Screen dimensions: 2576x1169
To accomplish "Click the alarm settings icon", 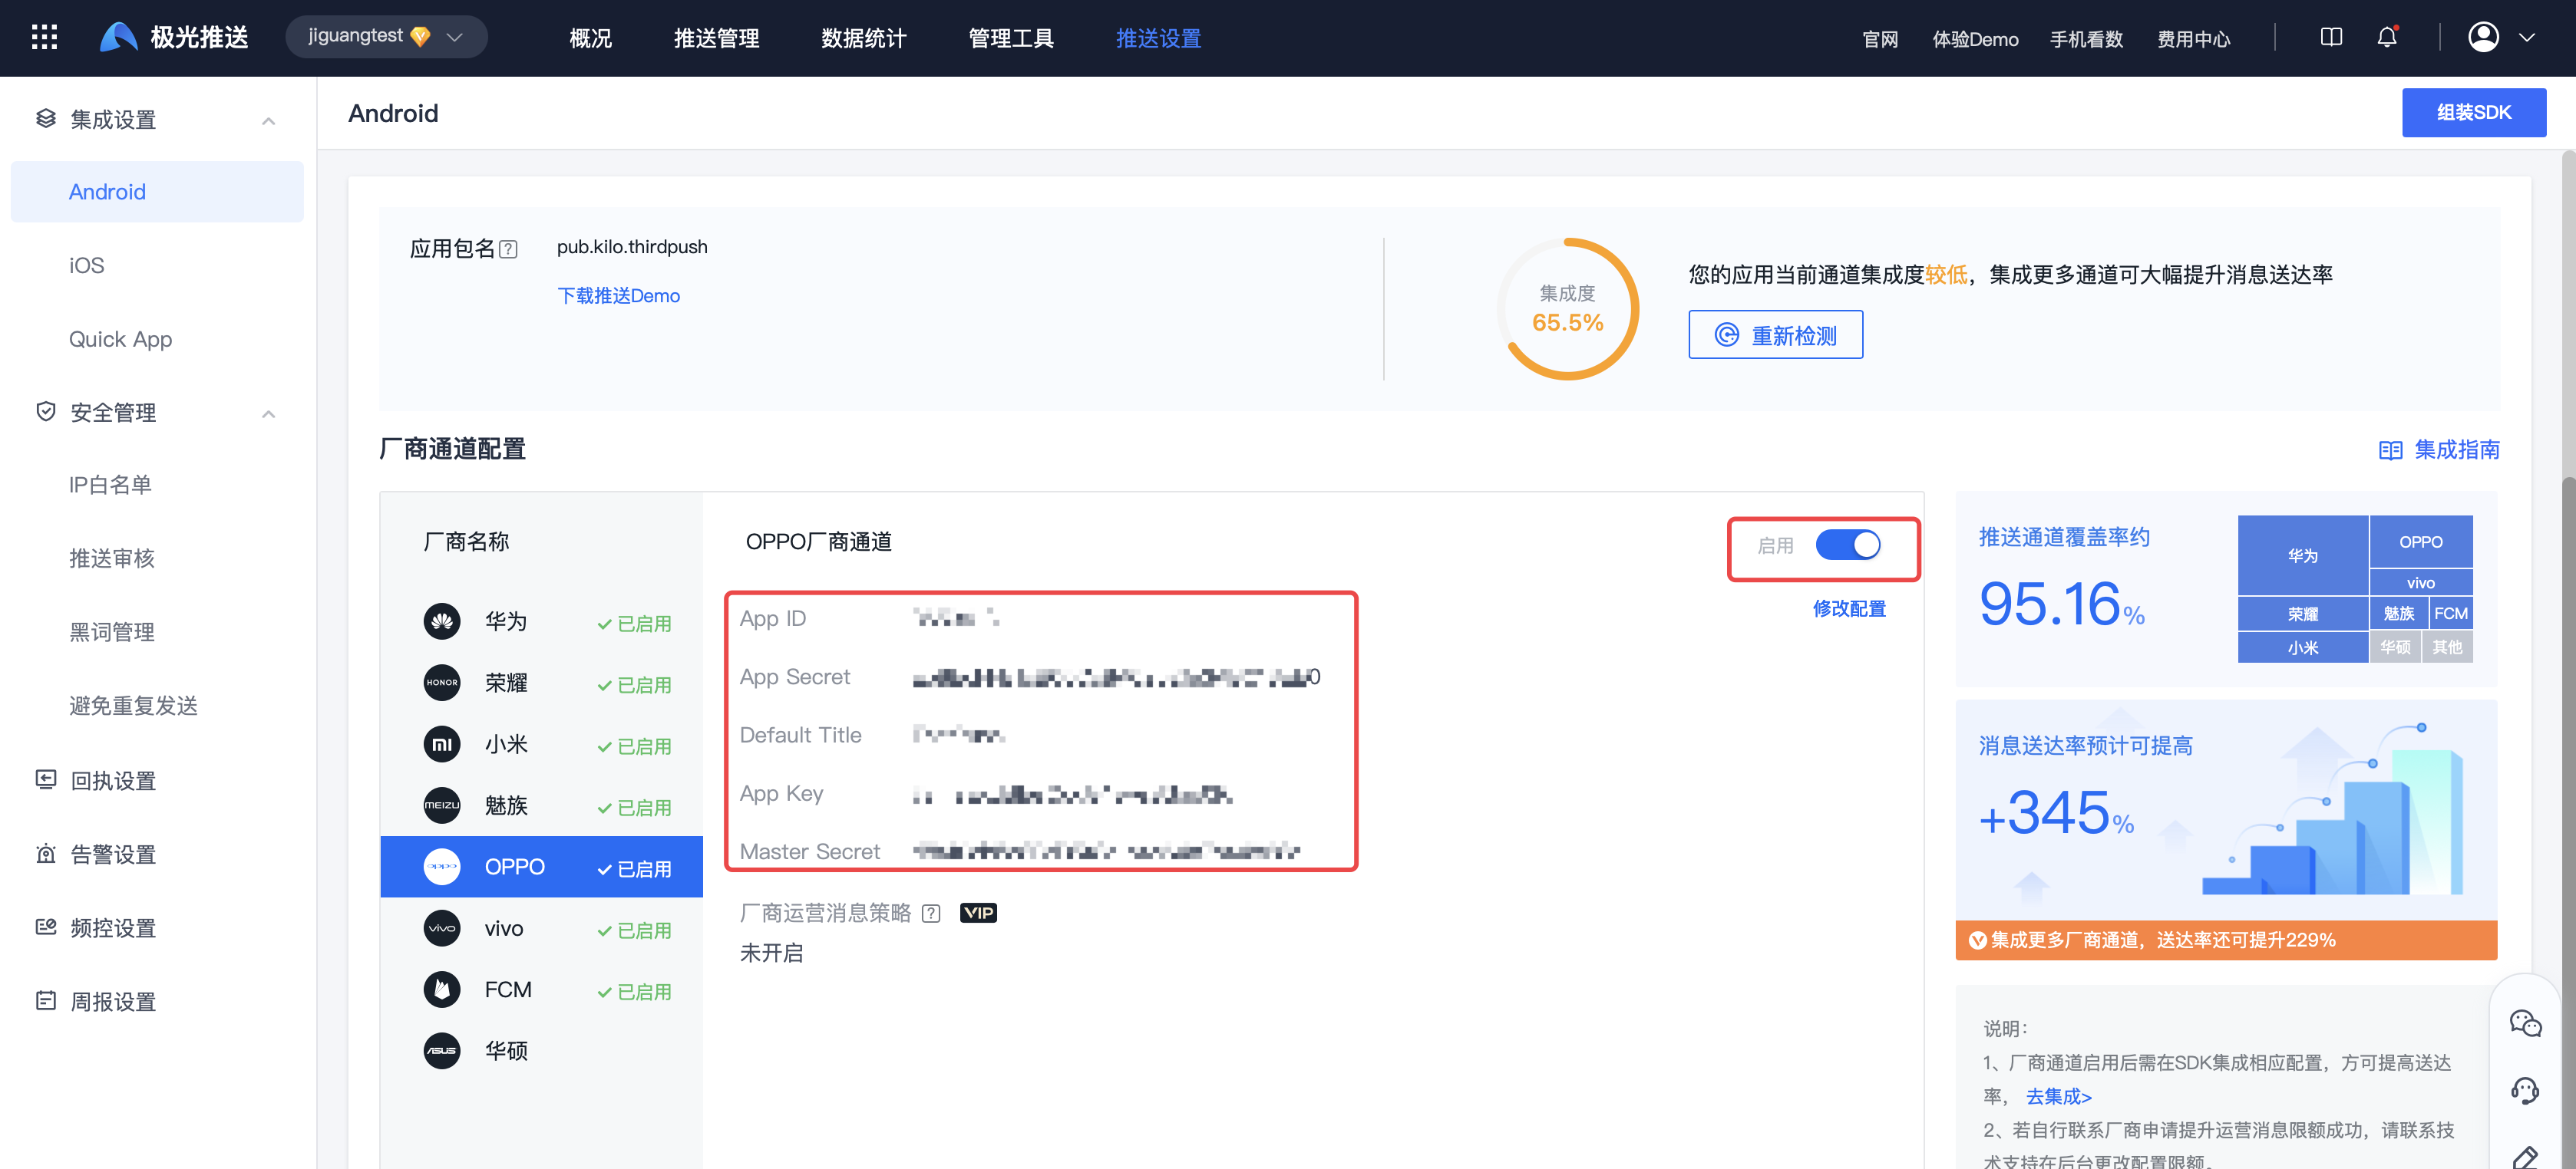I will pos(46,853).
